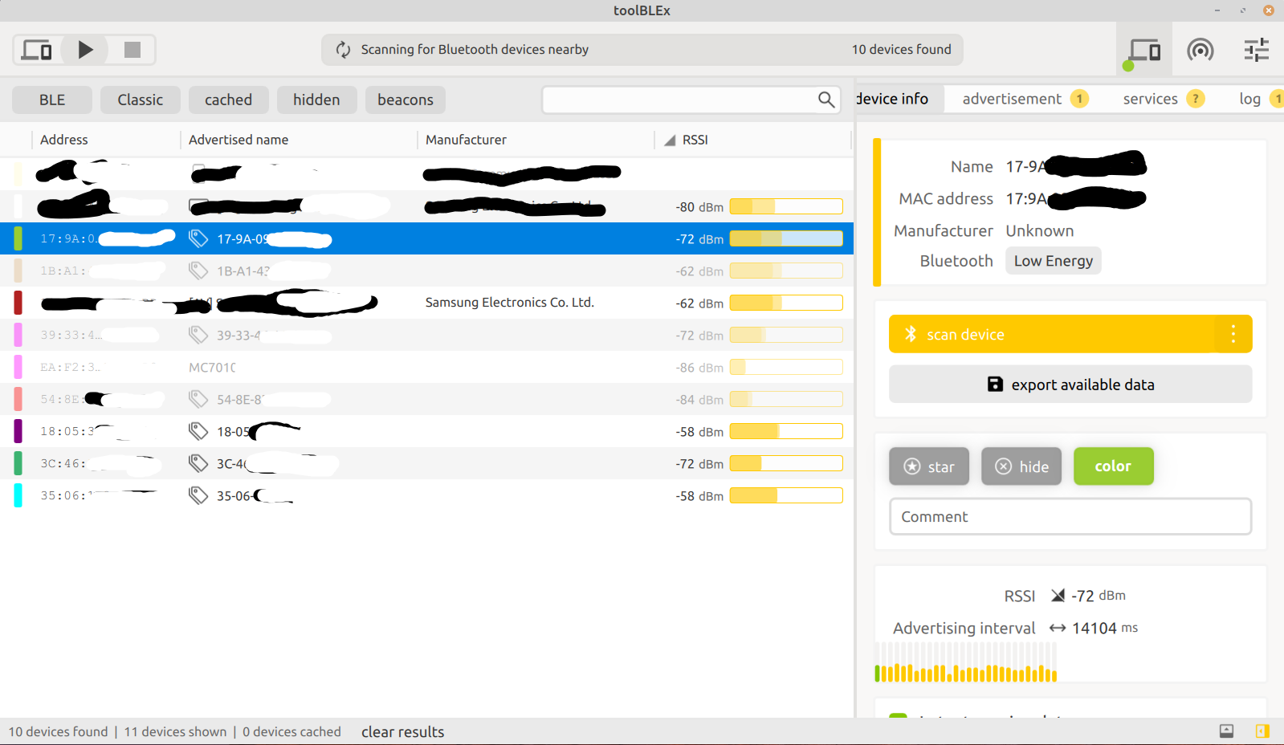Screen dimensions: 1284x745
Task: Hide the selected device
Action: point(1021,466)
